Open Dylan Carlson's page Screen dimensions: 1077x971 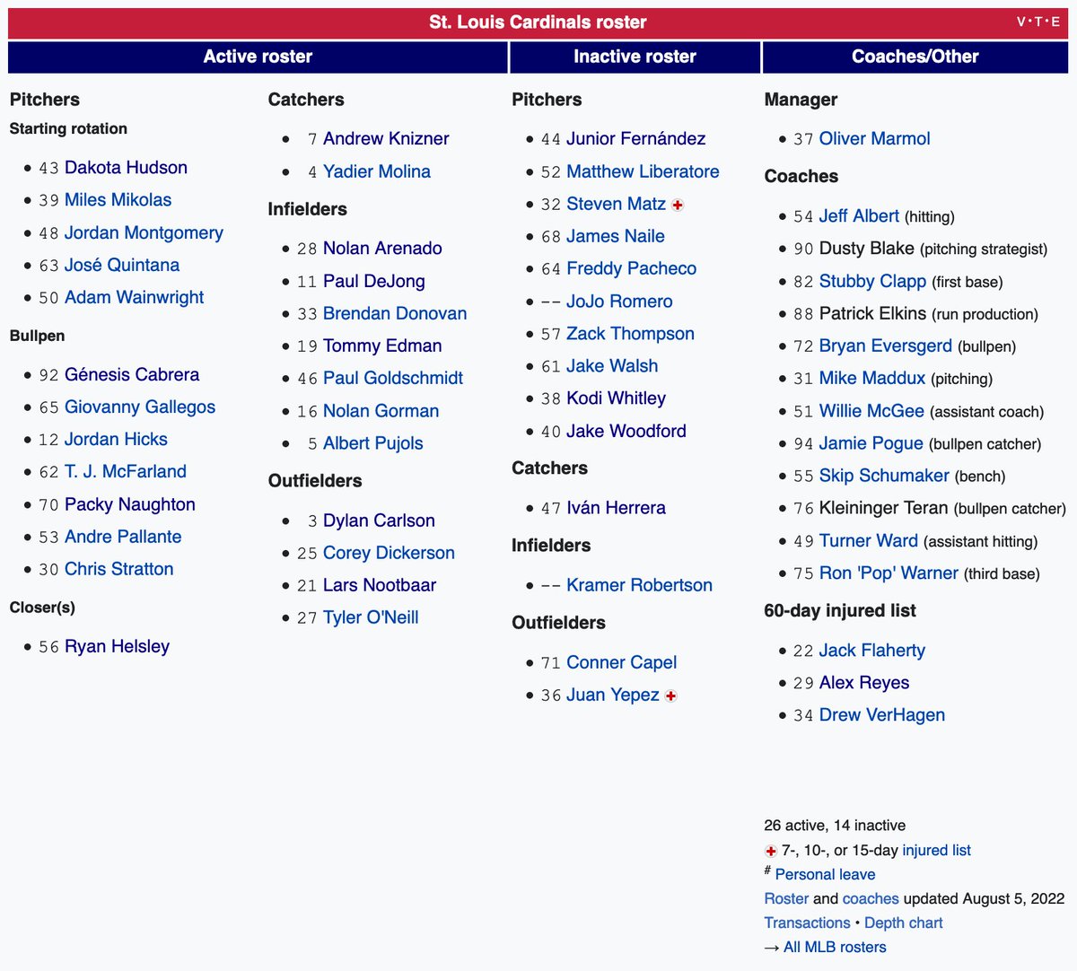[379, 521]
